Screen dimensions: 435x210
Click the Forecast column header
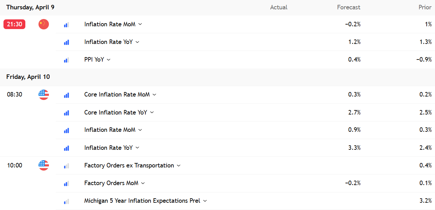point(349,7)
